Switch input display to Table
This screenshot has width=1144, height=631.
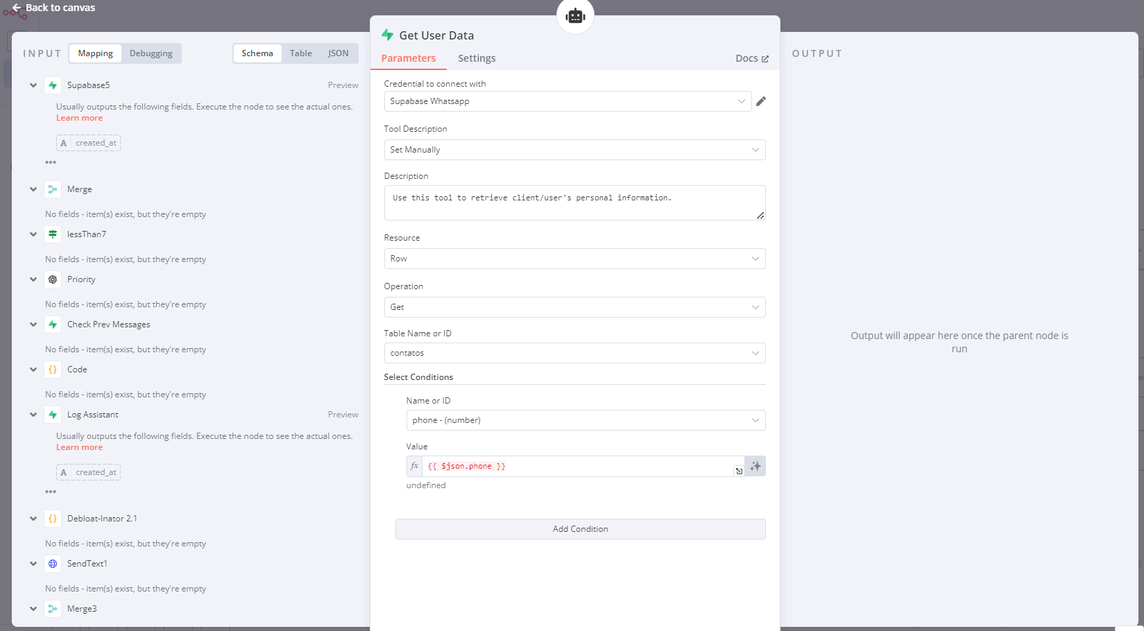pyautogui.click(x=300, y=53)
